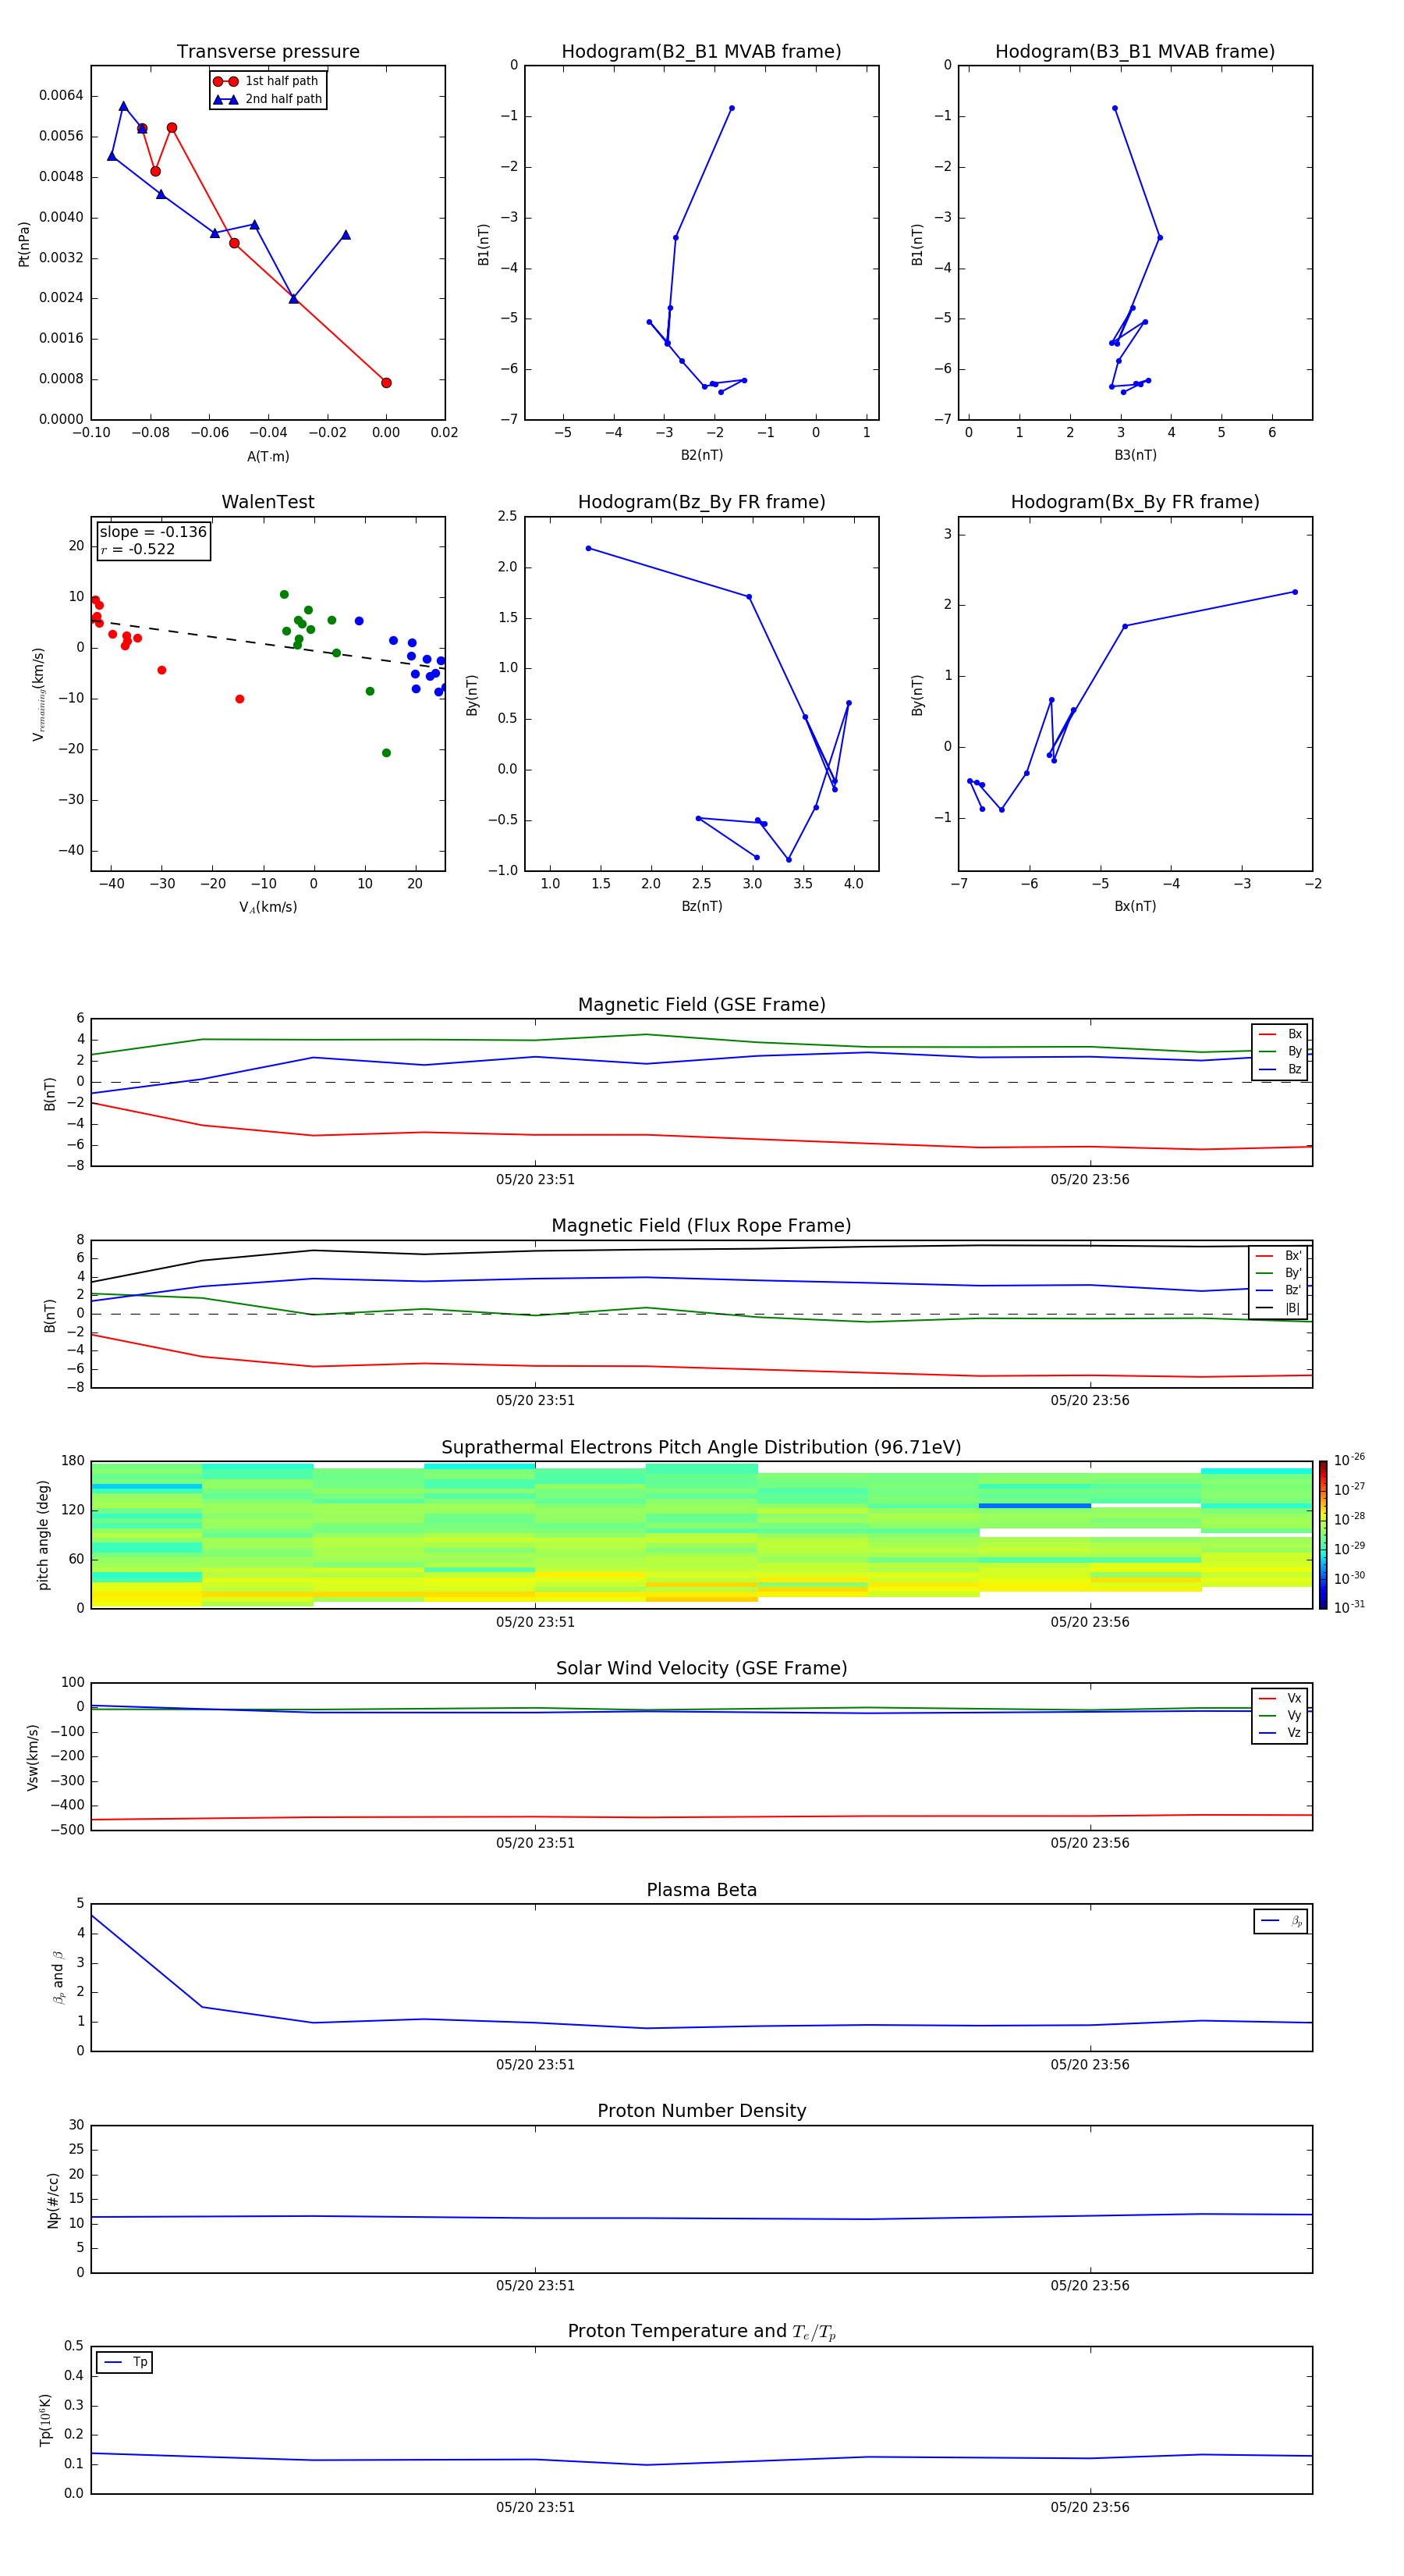Viewport: 1404px width, 2576px height.
Task: Click the 'Vsw(km/s)' y-axis label
Action: 33,1756
